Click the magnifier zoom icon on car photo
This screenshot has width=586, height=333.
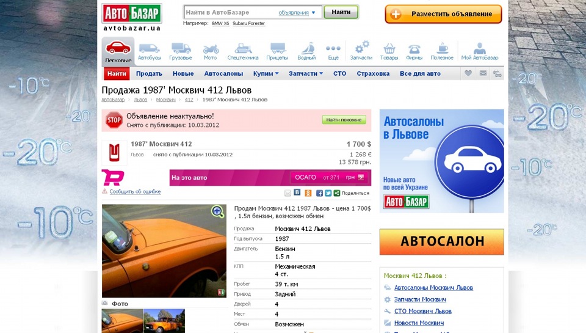[x=217, y=211]
